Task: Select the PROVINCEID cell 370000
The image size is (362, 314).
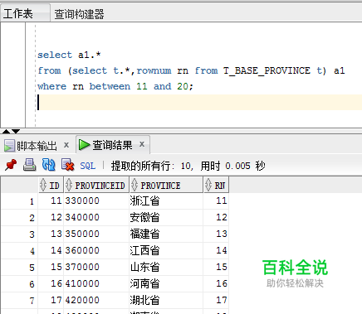Action: click(x=96, y=267)
